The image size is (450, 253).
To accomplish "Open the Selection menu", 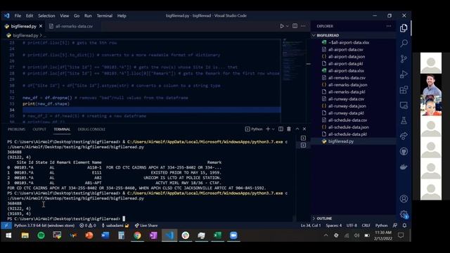I will 46,15.
